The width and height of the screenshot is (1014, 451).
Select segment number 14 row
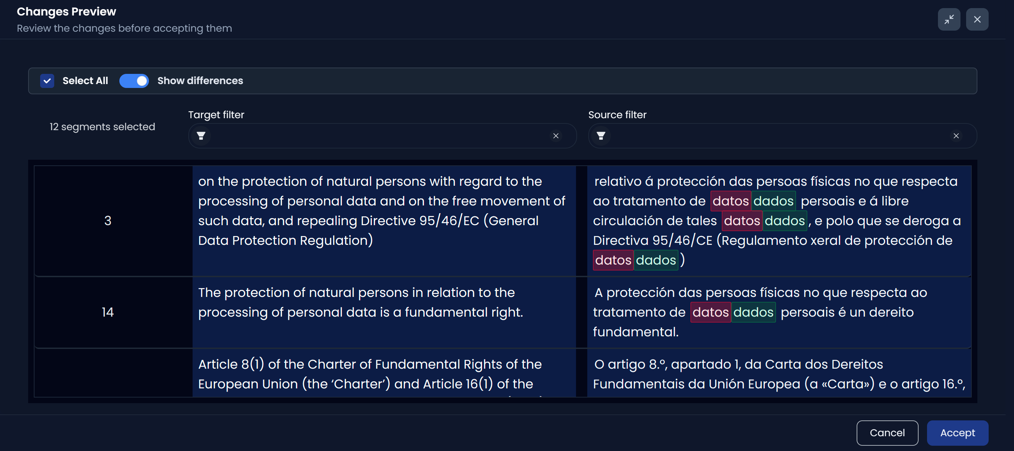click(x=107, y=312)
